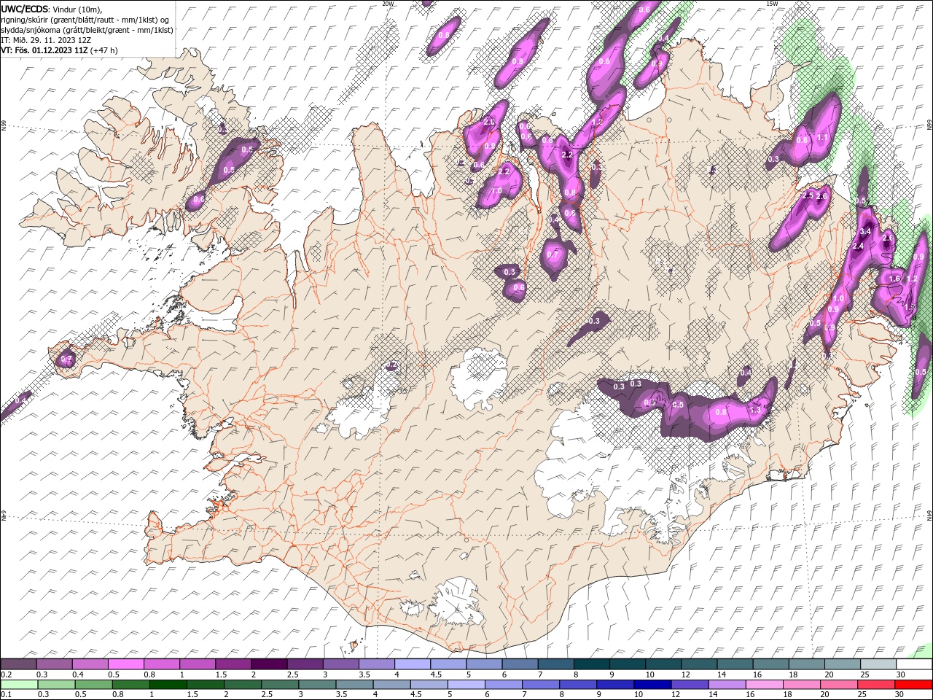Click the 1.3 snowfall value north of Vatnajökull

click(x=755, y=411)
